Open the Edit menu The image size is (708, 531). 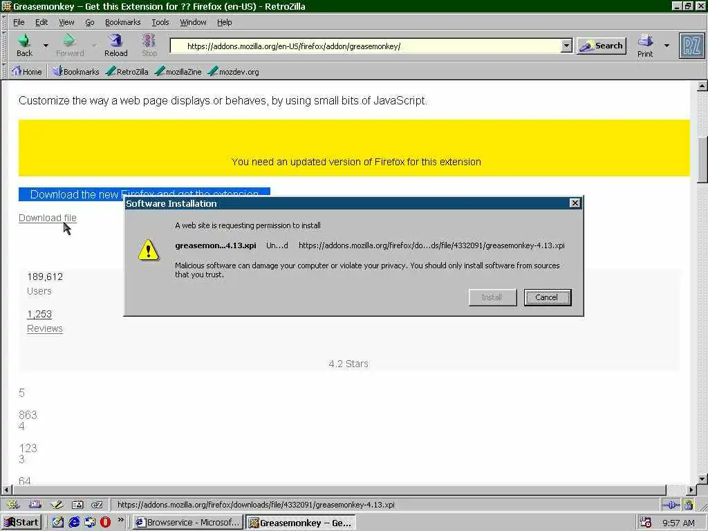click(x=41, y=22)
